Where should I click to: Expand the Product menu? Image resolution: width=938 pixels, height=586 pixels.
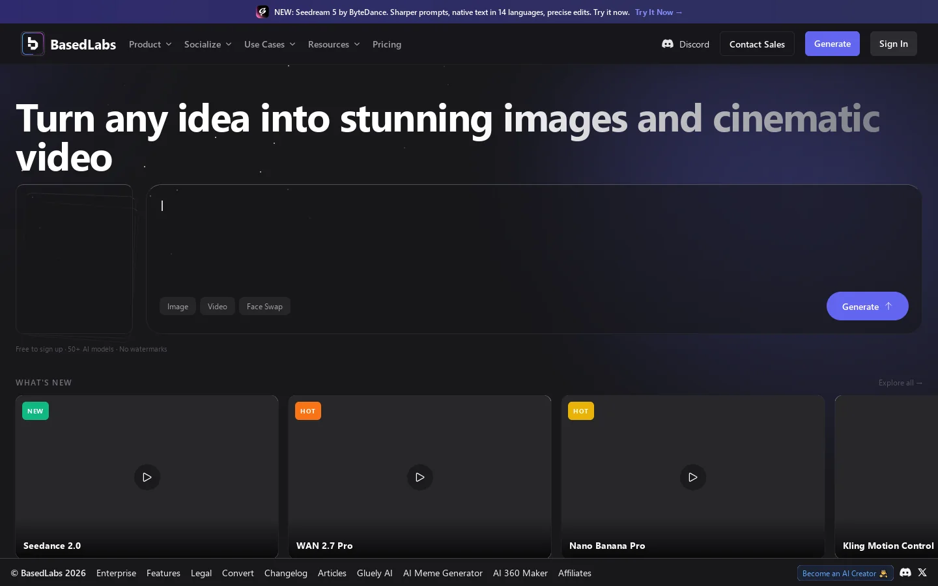150,44
